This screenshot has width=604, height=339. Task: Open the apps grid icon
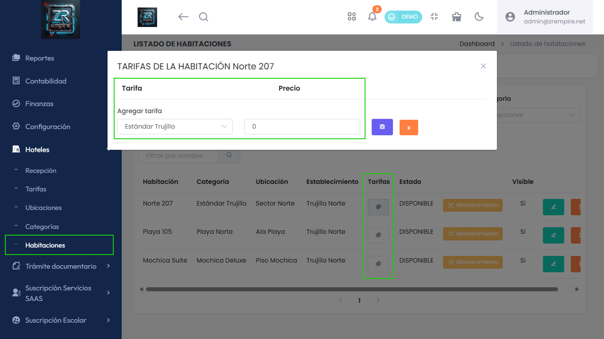pos(352,17)
